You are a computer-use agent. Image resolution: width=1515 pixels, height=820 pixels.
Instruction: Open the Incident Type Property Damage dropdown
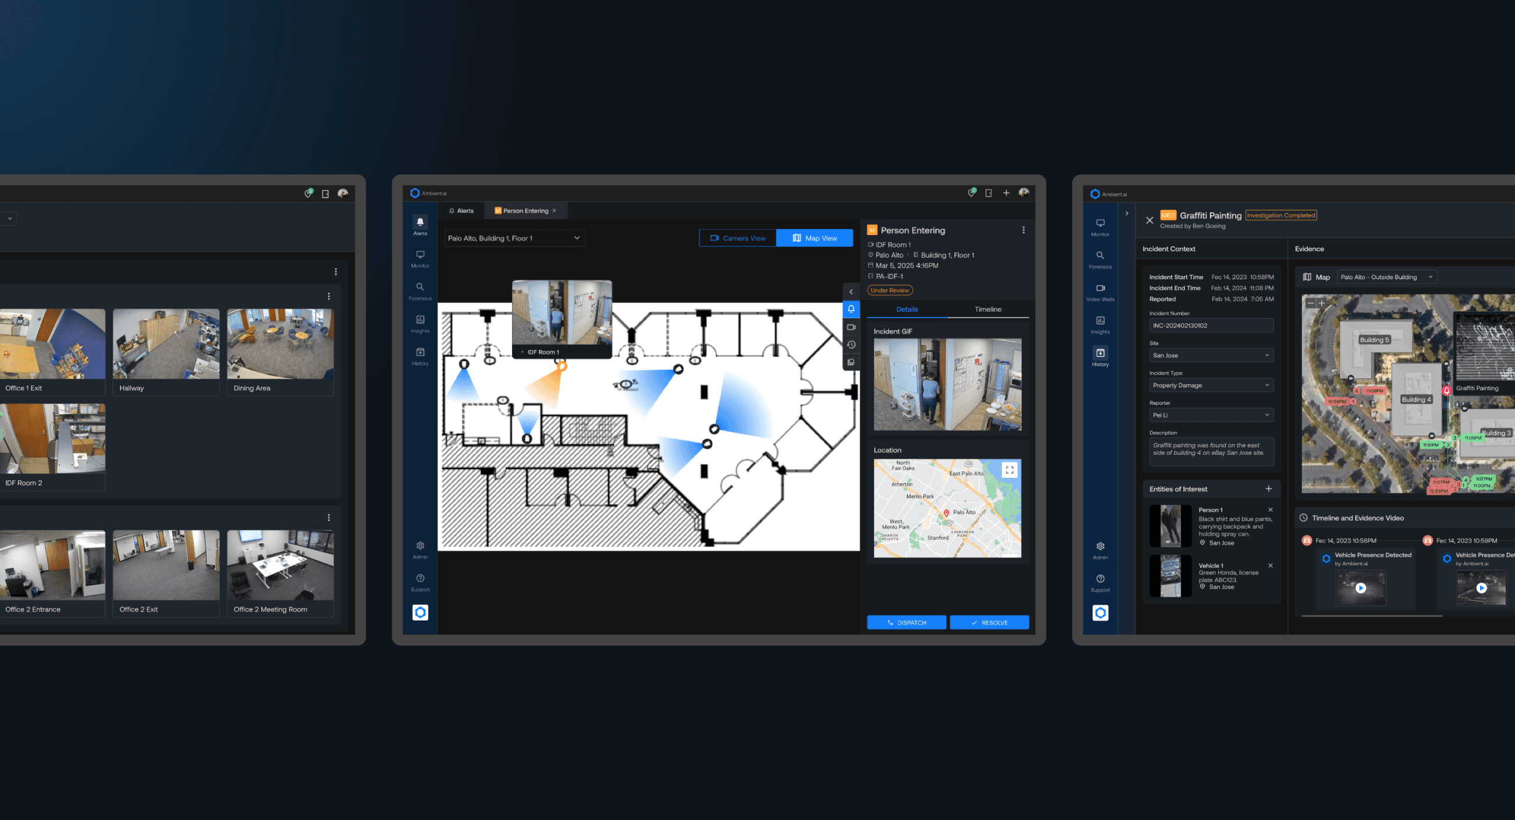[x=1211, y=385]
